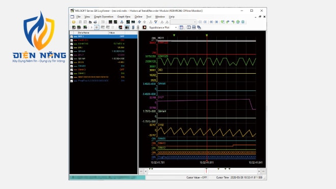
Task: Toggle the GInVal4 row checkbox
Action: (72, 51)
